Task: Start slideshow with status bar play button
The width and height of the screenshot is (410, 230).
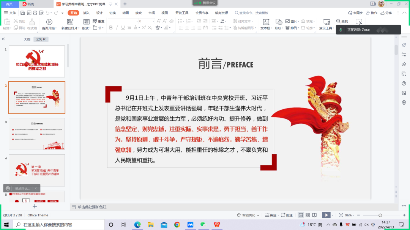Action: (326, 215)
